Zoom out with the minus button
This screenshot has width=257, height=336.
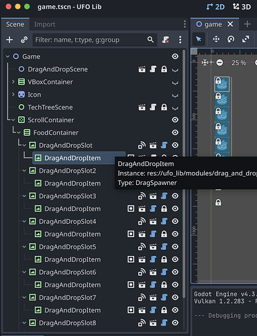(x=219, y=62)
